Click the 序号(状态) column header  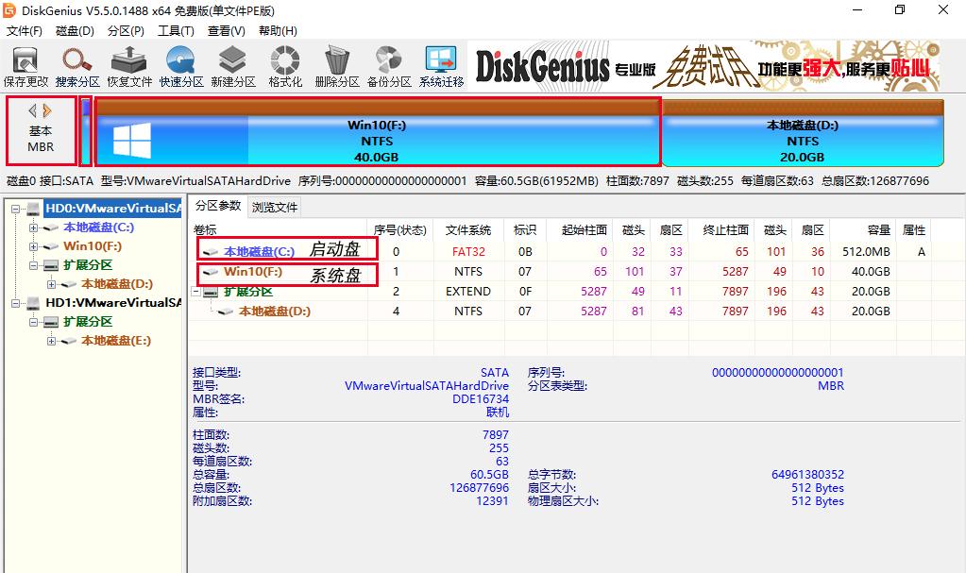(399, 229)
